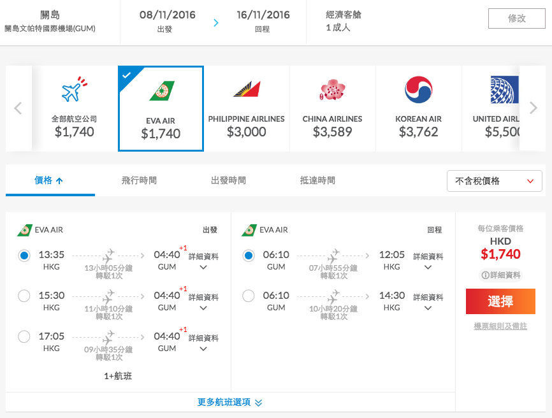Click the 09小時35分鐘 flight duration text
Viewport: 552px width, 418px height.
108,350
